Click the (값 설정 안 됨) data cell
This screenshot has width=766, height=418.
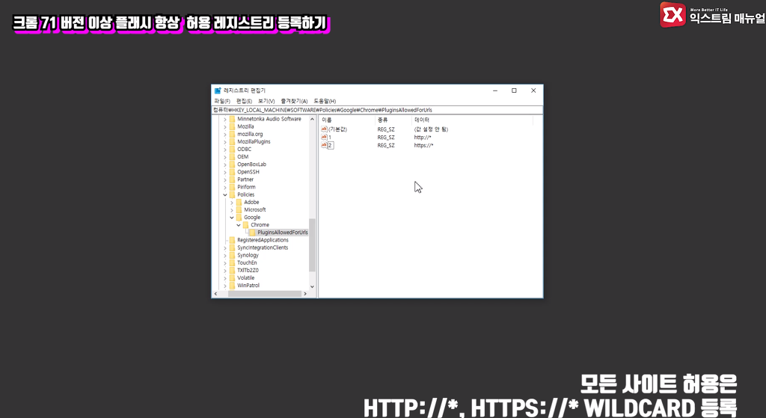click(431, 129)
